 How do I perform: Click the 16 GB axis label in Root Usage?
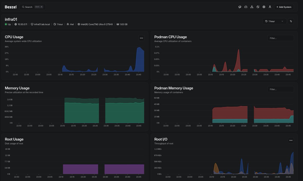pyautogui.click(x=7, y=149)
